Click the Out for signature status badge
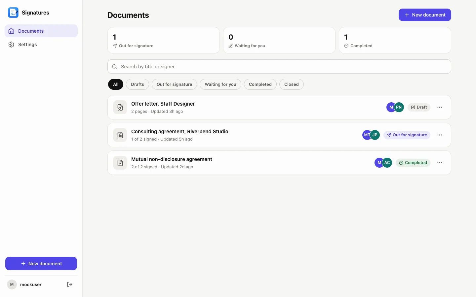 click(x=407, y=135)
